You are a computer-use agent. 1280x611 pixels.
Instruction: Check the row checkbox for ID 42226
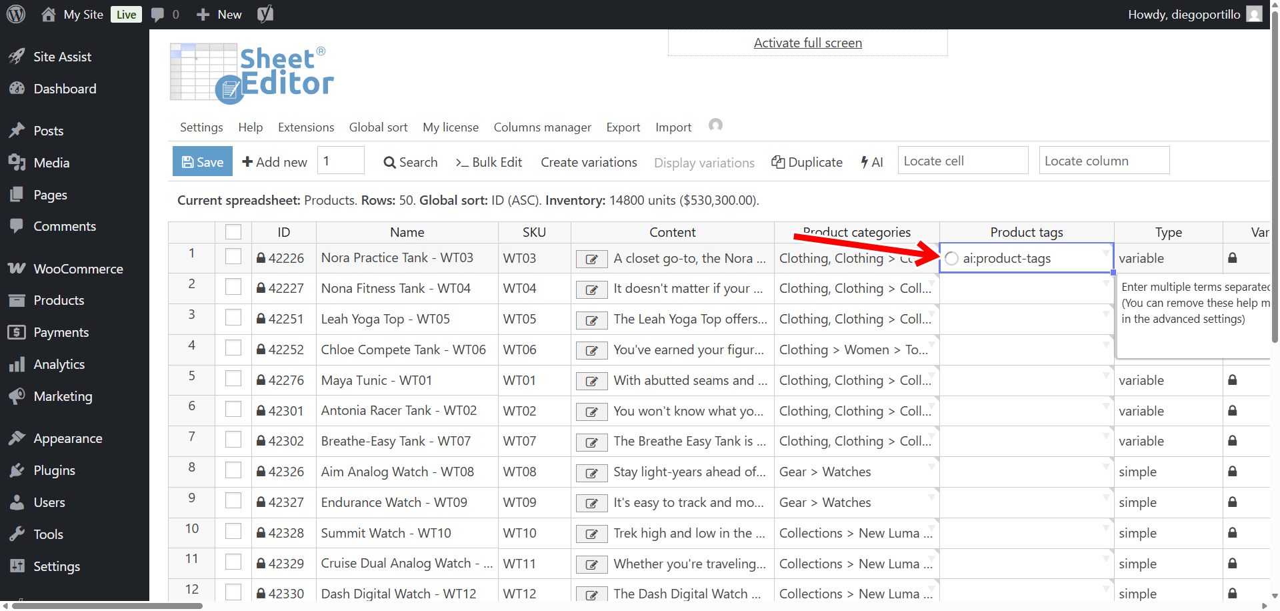[233, 257]
